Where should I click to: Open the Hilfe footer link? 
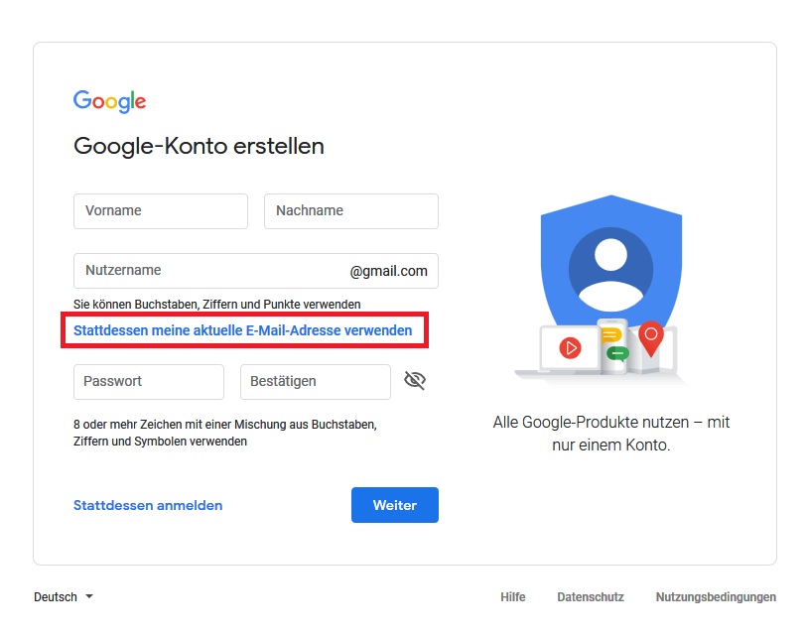point(513,597)
